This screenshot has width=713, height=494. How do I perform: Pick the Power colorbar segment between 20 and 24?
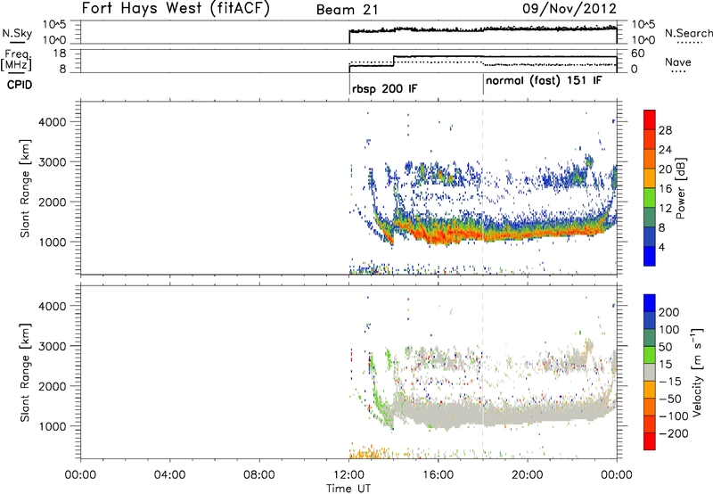[x=650, y=159]
